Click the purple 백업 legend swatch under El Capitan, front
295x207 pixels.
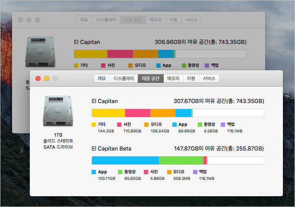pos(223,125)
